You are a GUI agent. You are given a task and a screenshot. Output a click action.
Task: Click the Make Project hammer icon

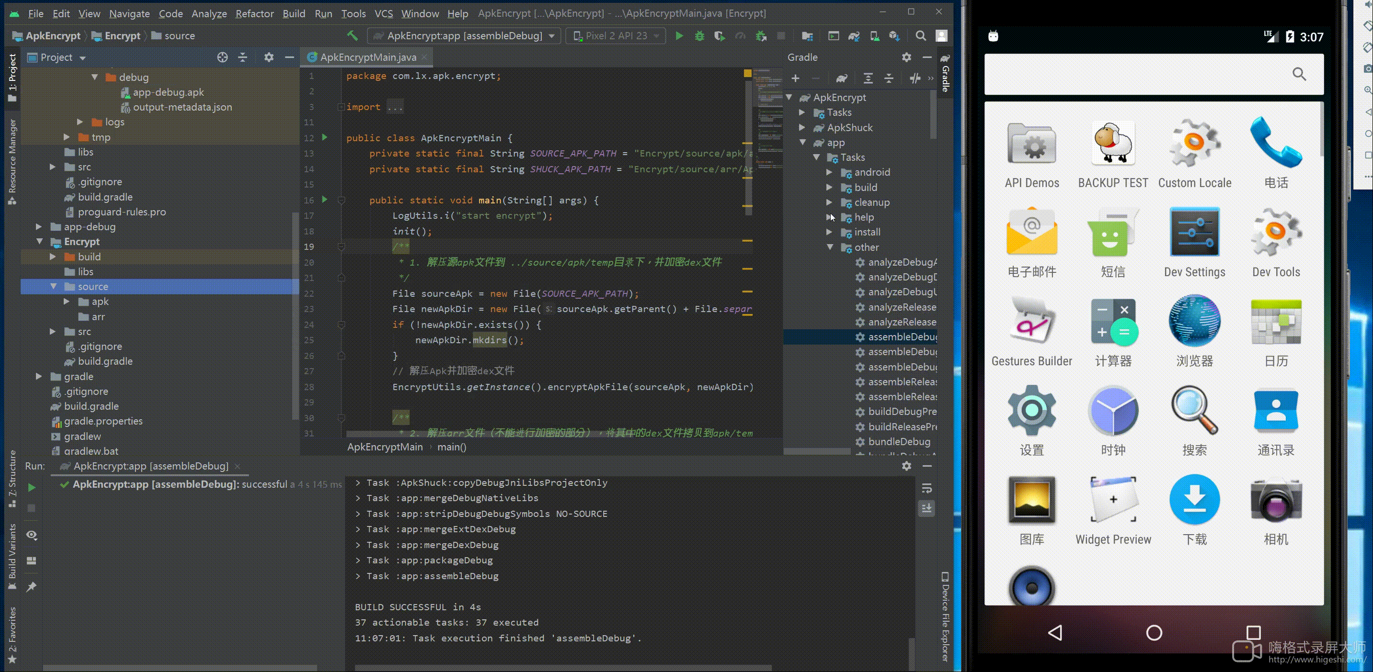pos(352,36)
